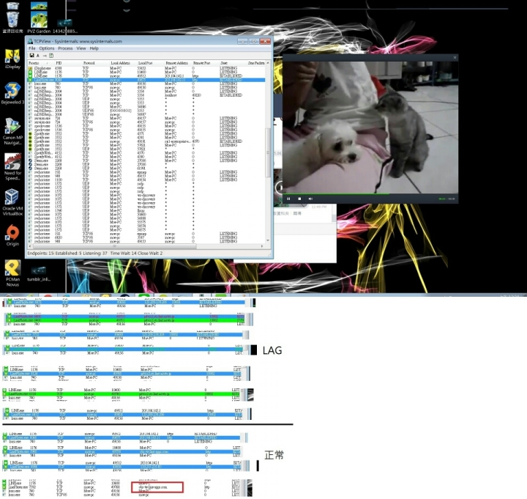Select the PVZ Garden desktop icon
527x499 pixels.
(x=39, y=22)
